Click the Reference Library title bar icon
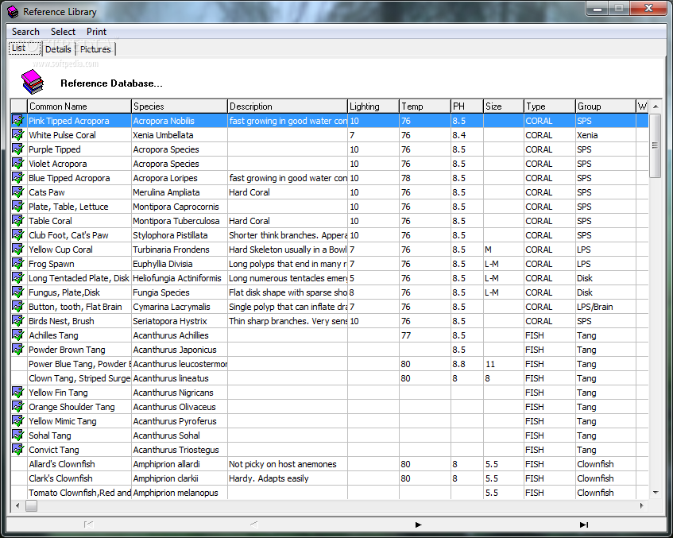The height and width of the screenshot is (538, 673). click(14, 12)
